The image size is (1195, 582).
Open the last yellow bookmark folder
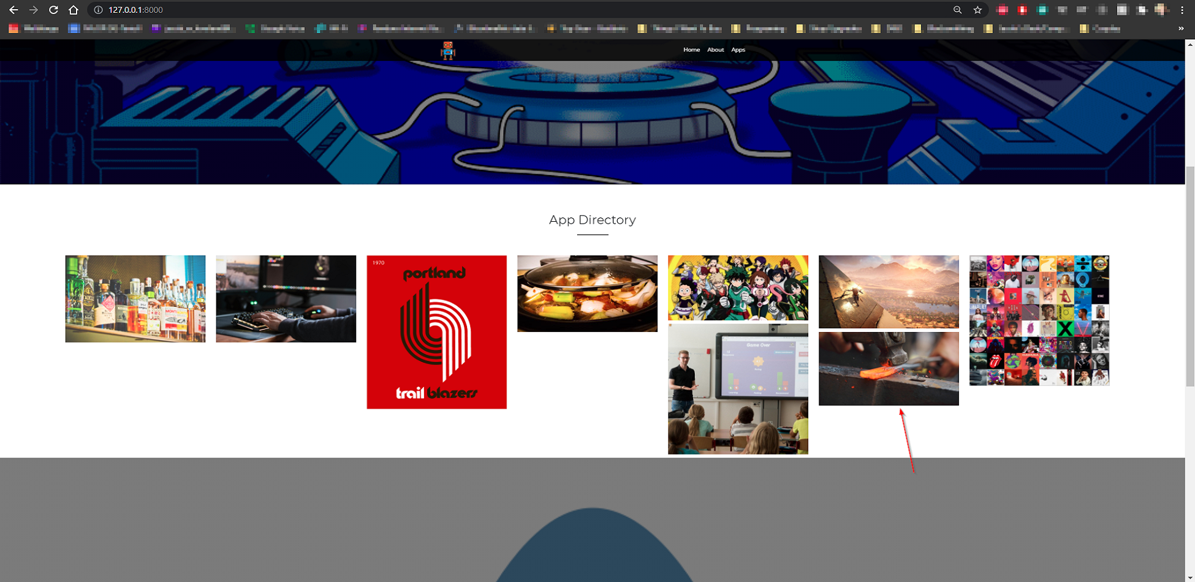point(1101,28)
